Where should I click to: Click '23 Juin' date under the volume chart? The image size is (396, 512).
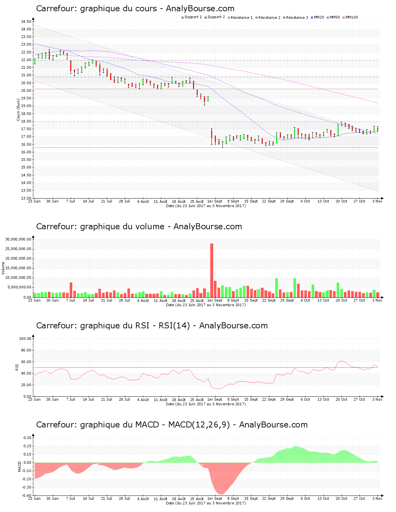point(34,301)
